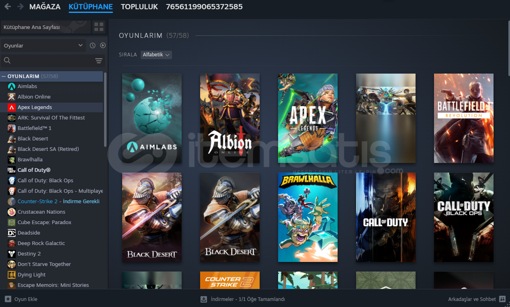Image resolution: width=510 pixels, height=307 pixels.
Task: Go forward with the right arrow
Action: point(20,7)
